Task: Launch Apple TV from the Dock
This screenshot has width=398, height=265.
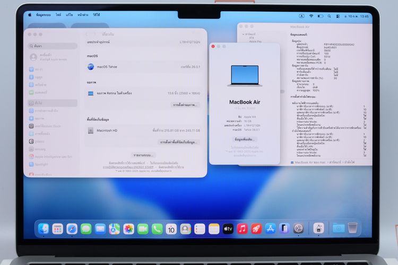Action: pos(228,229)
